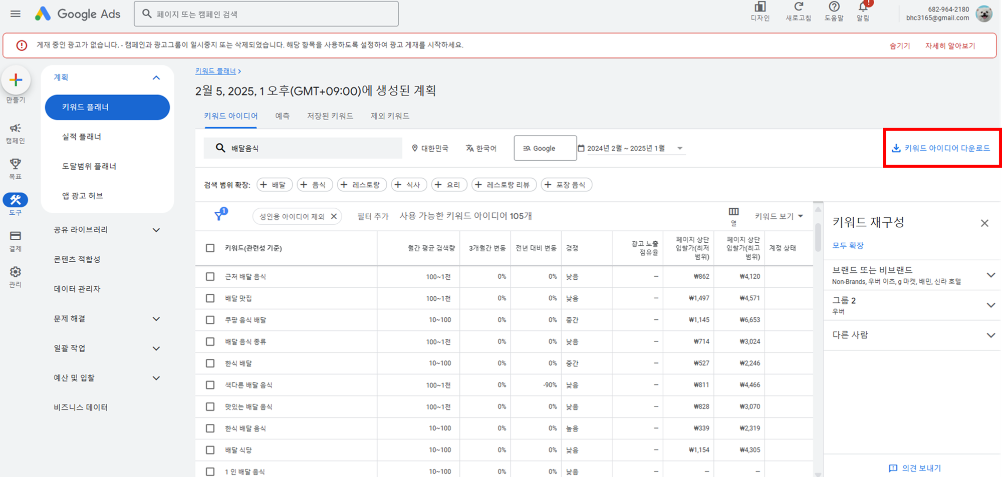The height and width of the screenshot is (477, 1002).
Task: Open the 알림 notifications bell
Action: point(862,9)
